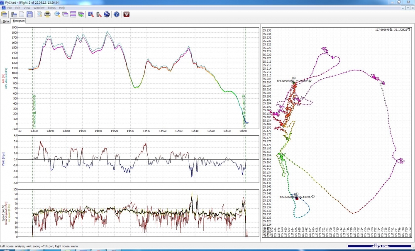The width and height of the screenshot is (415, 251).
Task: Open the Help menu
Action: pos(62,8)
